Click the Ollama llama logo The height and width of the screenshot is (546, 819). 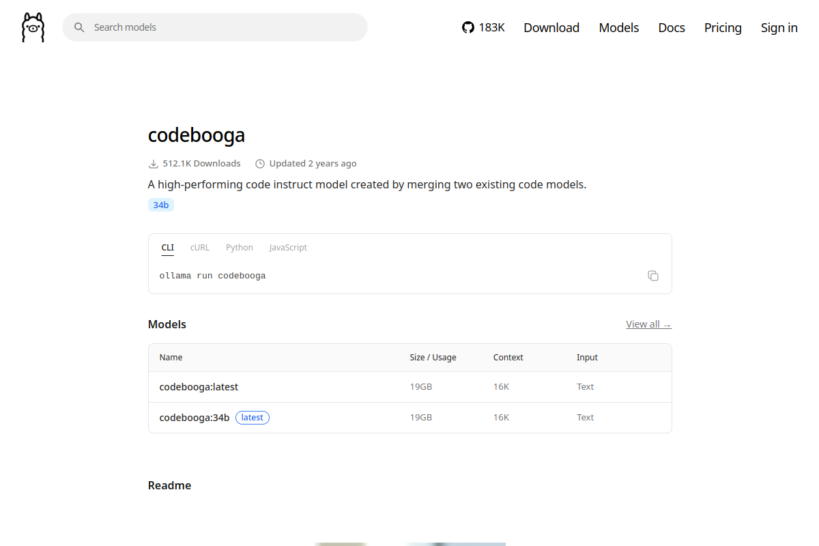[x=33, y=27]
